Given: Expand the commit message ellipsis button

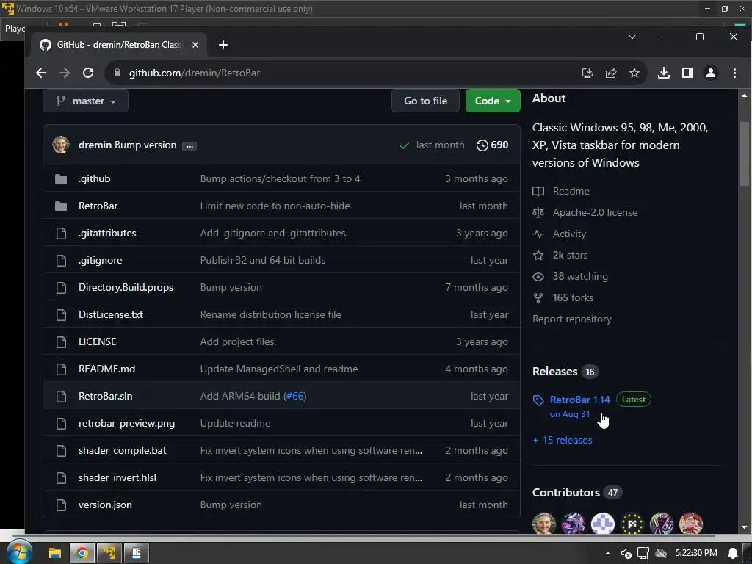Looking at the screenshot, I should 189,146.
